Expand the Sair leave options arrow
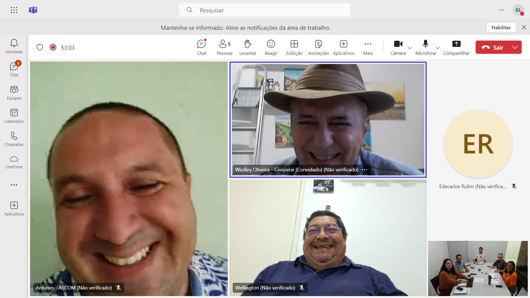 (x=515, y=47)
